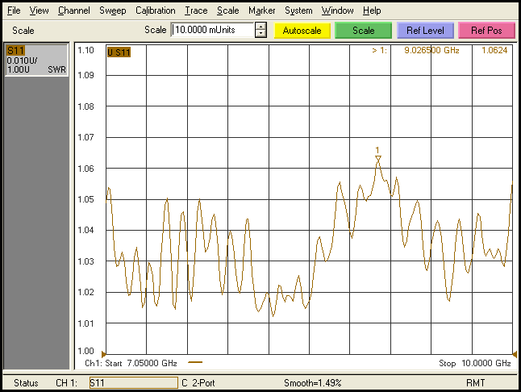Open the Channel menu

tap(73, 10)
